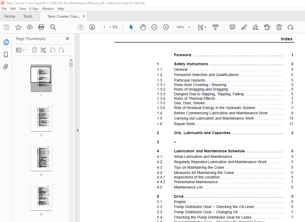Click 'Risks of Thermal Effects' entry
The image size is (305, 222).
(x=194, y=98)
